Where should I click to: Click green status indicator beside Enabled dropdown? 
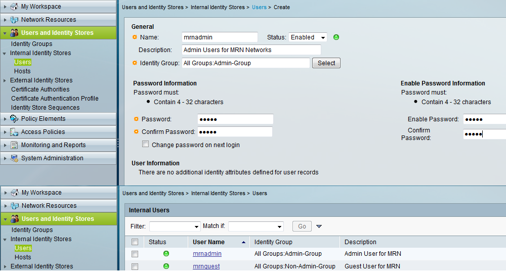pyautogui.click(x=336, y=37)
